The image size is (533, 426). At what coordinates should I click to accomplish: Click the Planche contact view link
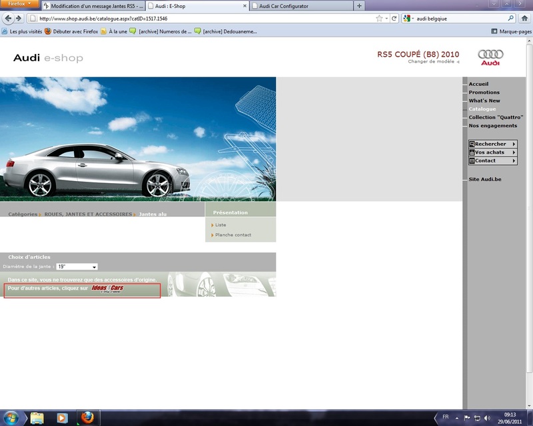(x=233, y=235)
